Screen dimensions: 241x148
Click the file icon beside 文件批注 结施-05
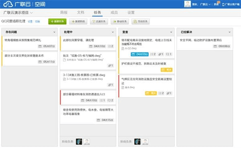click(x=64, y=60)
